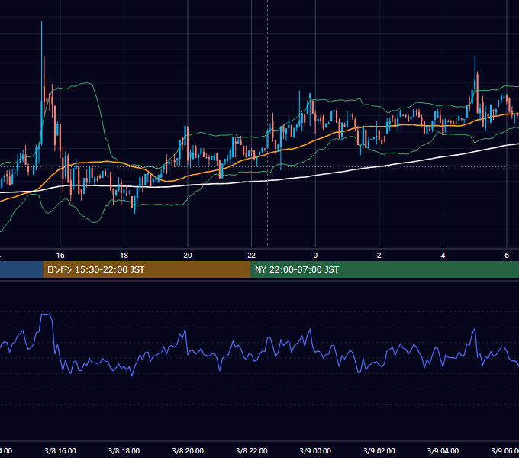Click the 3/8 20:00 label on the oscillator axis
The height and width of the screenshot is (458, 519).
(188, 450)
